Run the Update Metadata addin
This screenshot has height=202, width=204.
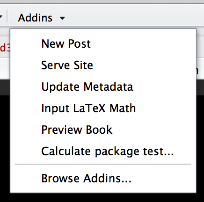(x=87, y=87)
